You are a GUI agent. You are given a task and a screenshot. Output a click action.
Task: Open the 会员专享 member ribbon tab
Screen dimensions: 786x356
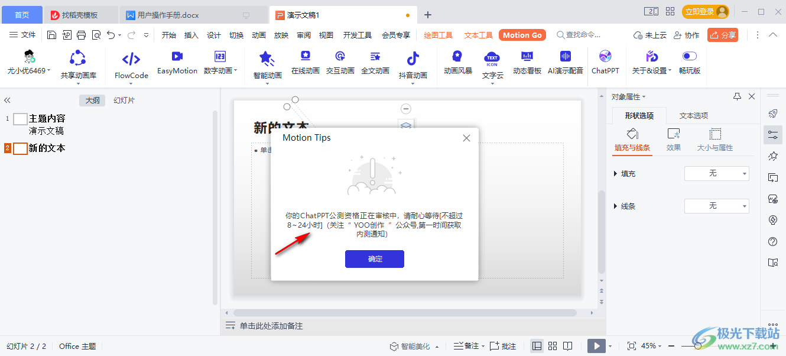point(396,35)
